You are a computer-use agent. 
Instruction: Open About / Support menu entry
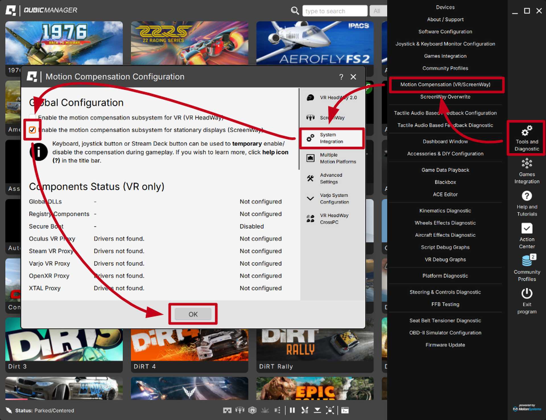pos(445,20)
